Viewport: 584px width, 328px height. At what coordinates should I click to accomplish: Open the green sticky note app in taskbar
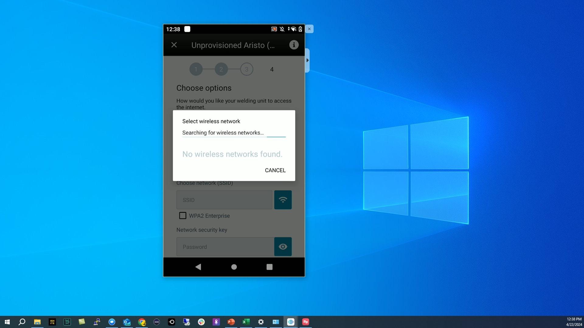click(82, 322)
